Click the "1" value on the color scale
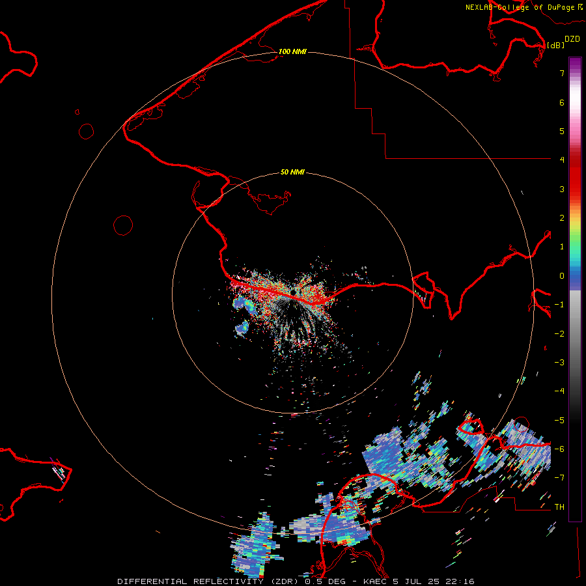The height and width of the screenshot is (586, 586). tap(562, 247)
